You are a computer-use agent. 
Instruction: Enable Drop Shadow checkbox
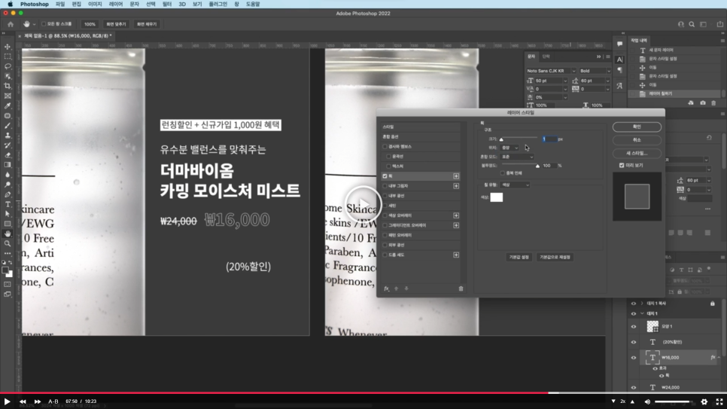(385, 255)
